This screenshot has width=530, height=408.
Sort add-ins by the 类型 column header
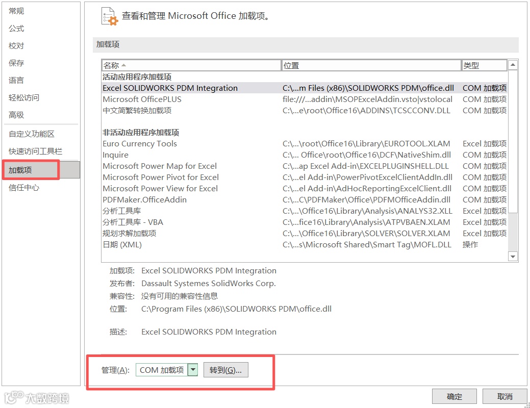(485, 65)
